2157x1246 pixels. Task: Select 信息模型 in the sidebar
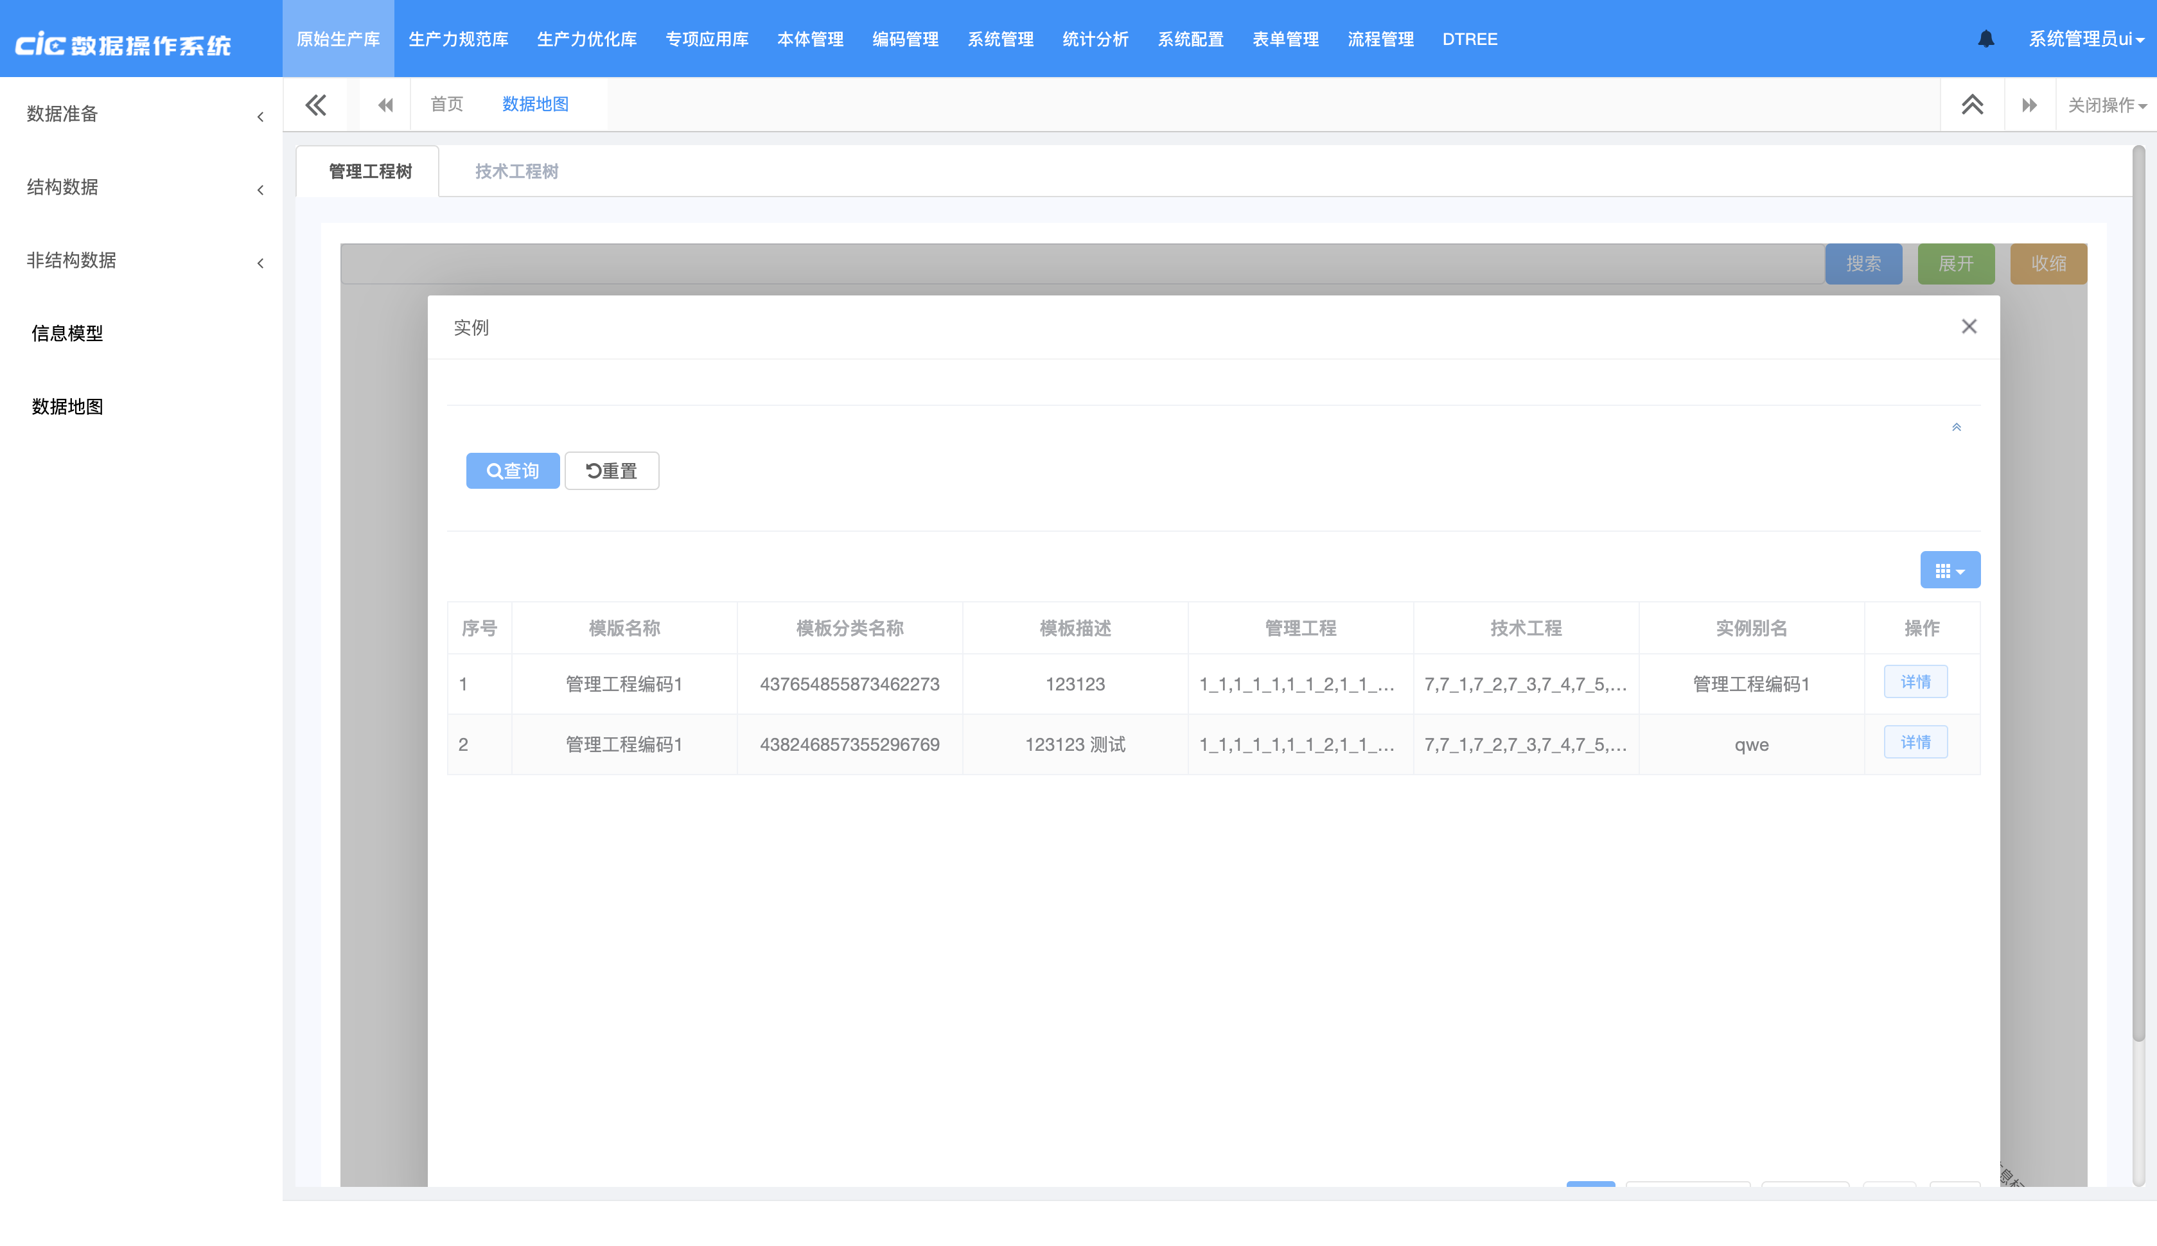67,334
